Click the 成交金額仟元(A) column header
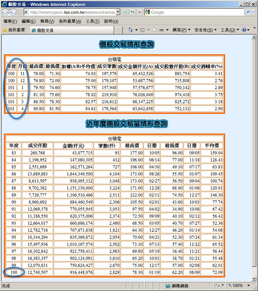This screenshot has height=291, width=258. (x=136, y=67)
